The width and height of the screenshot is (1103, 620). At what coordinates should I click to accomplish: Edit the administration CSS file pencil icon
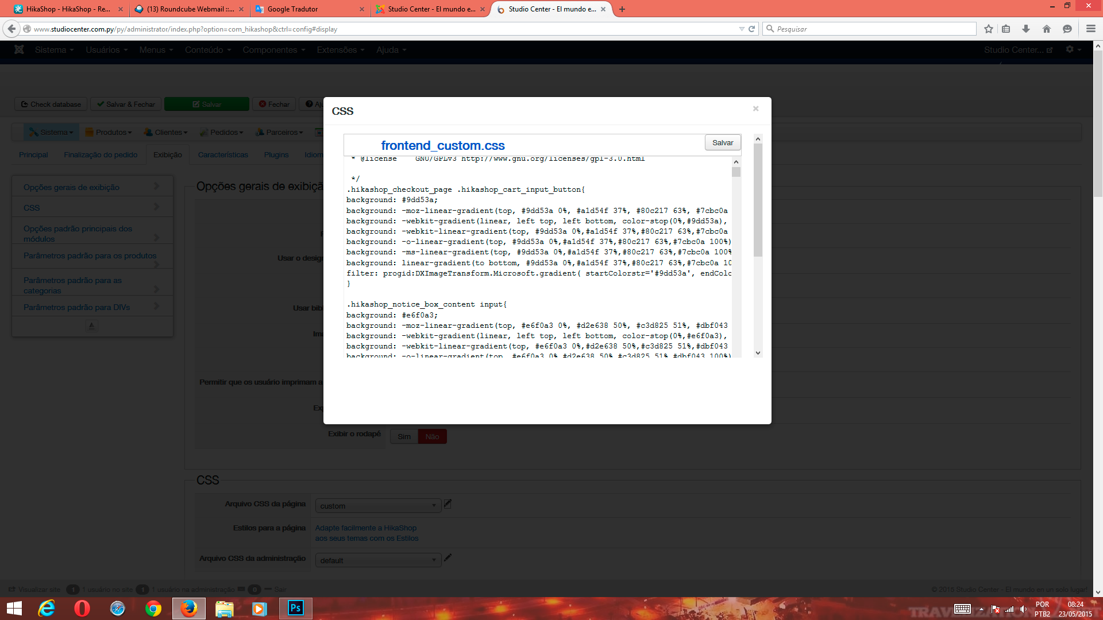(448, 558)
